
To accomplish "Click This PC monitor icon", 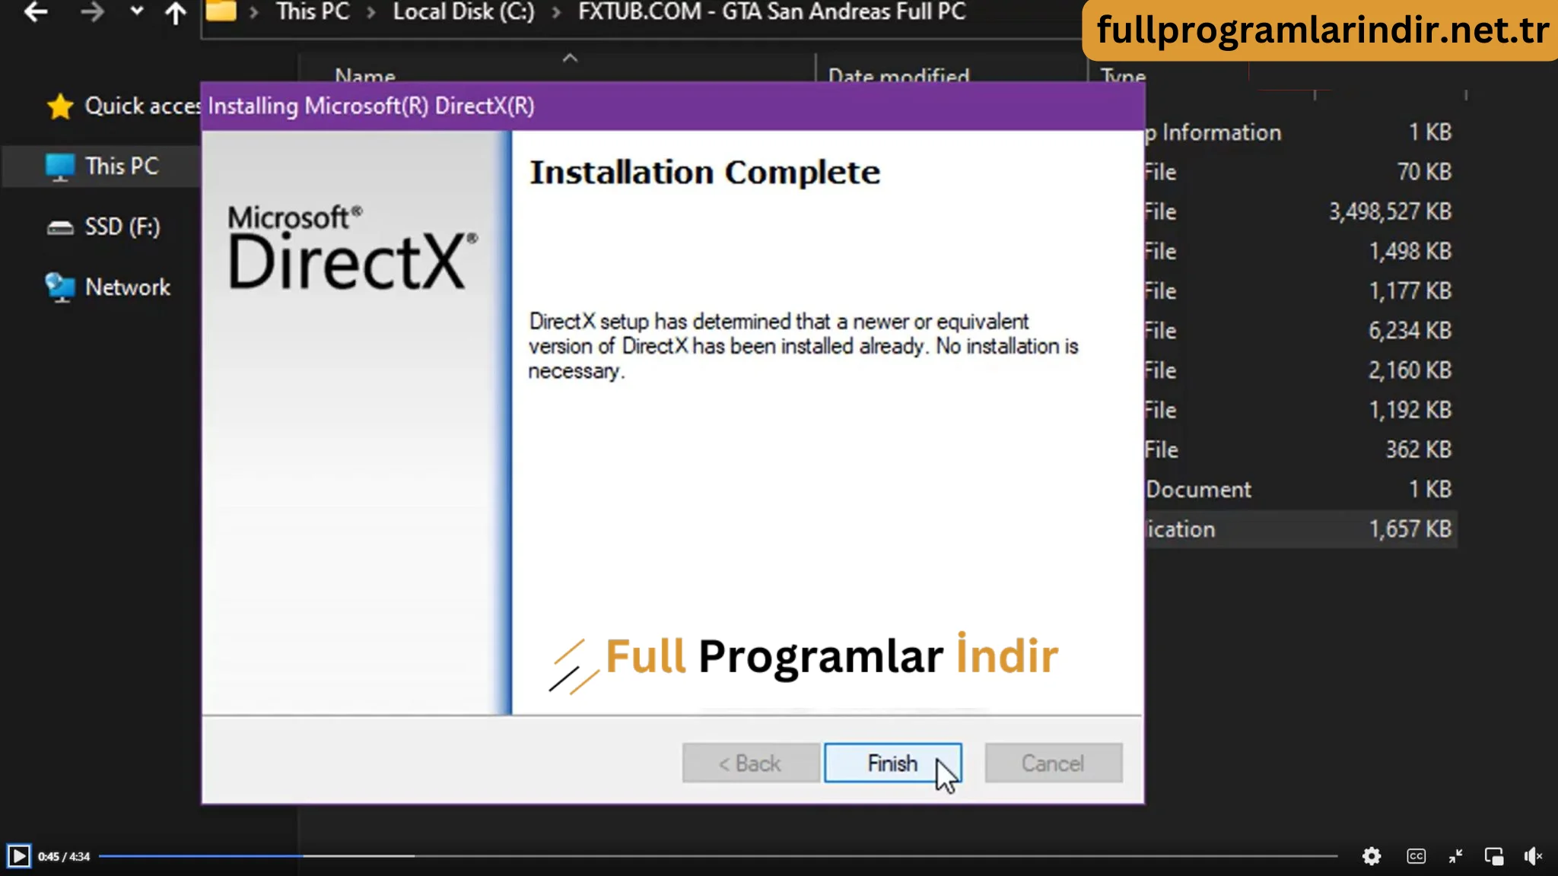I will (60, 167).
